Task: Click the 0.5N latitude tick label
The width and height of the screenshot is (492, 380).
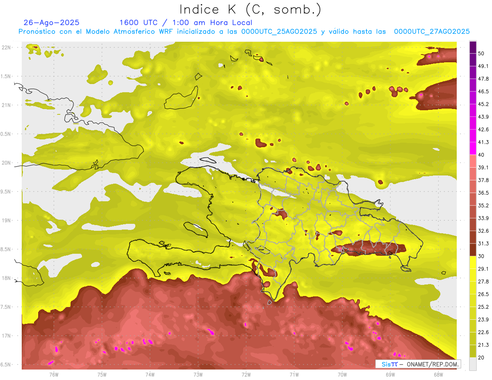Action: [x=6, y=134]
